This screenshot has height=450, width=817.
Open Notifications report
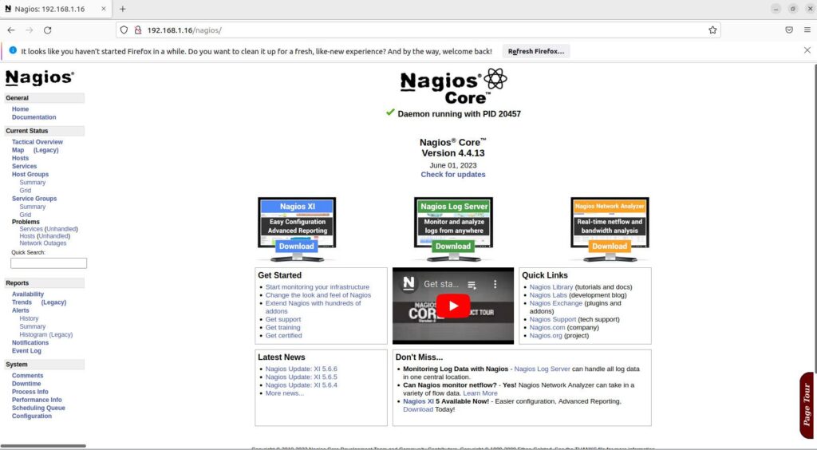(30, 343)
